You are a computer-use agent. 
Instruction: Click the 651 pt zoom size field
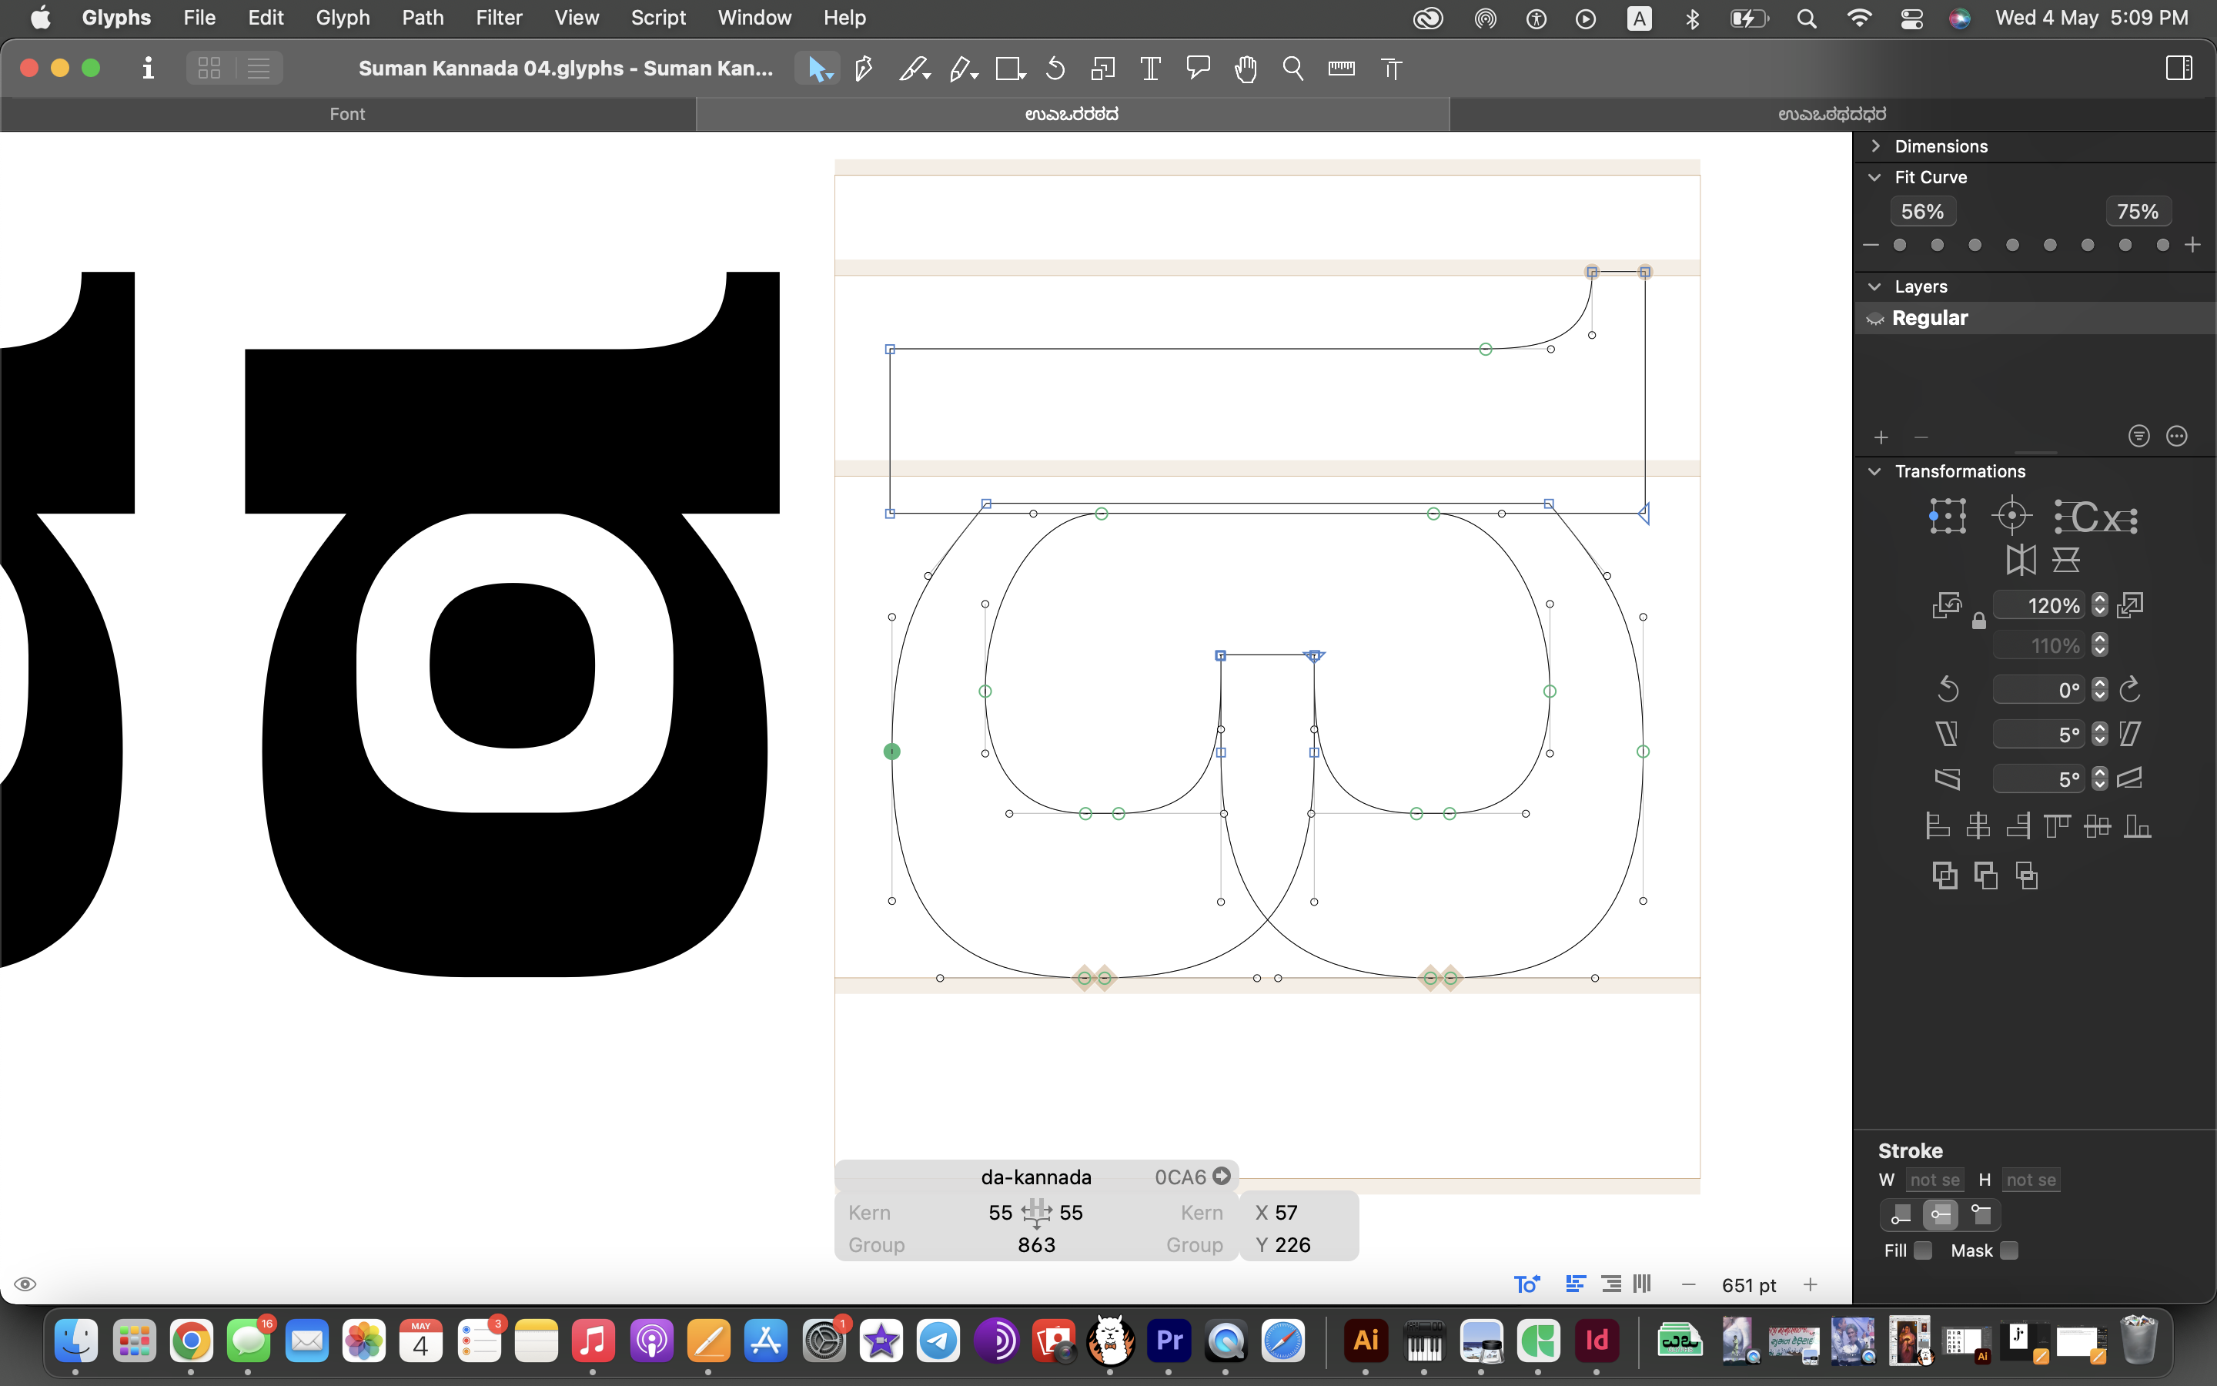[x=1748, y=1285]
